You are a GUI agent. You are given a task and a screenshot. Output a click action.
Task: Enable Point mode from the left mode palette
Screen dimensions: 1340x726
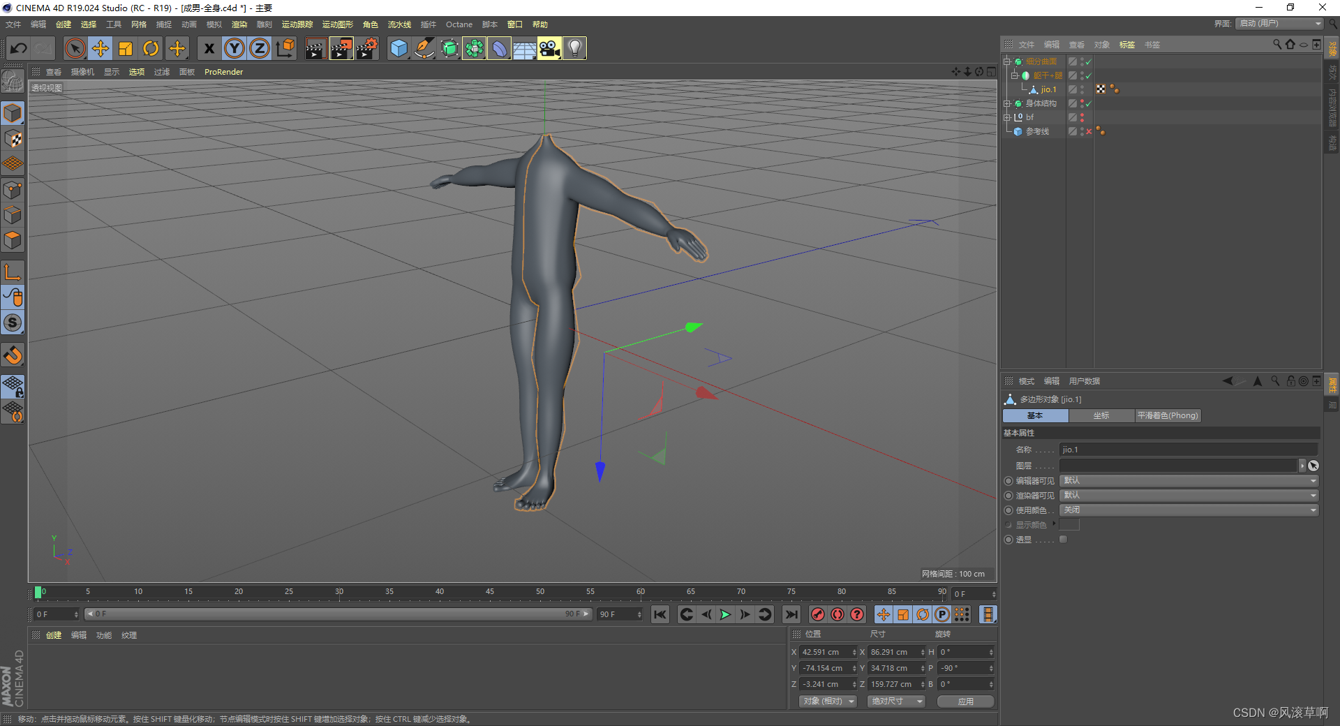click(x=13, y=189)
